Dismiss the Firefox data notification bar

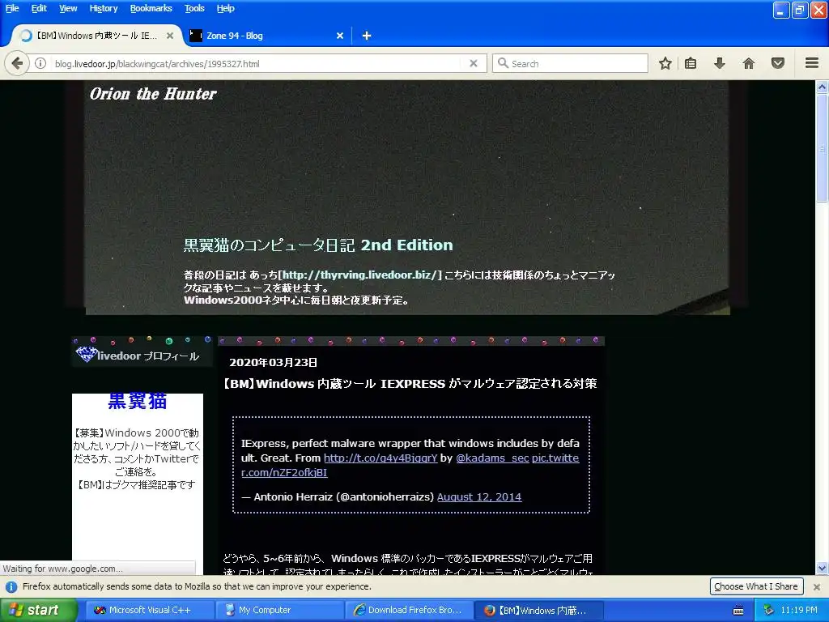point(817,586)
